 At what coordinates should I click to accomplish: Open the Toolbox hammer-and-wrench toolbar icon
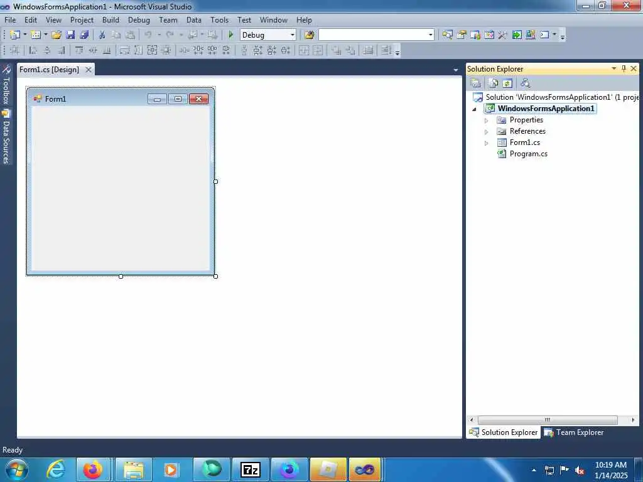503,35
